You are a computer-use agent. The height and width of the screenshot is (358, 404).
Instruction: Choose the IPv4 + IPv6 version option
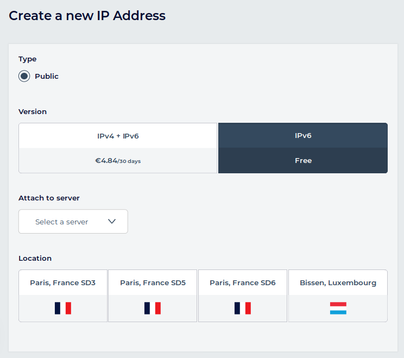click(x=118, y=136)
